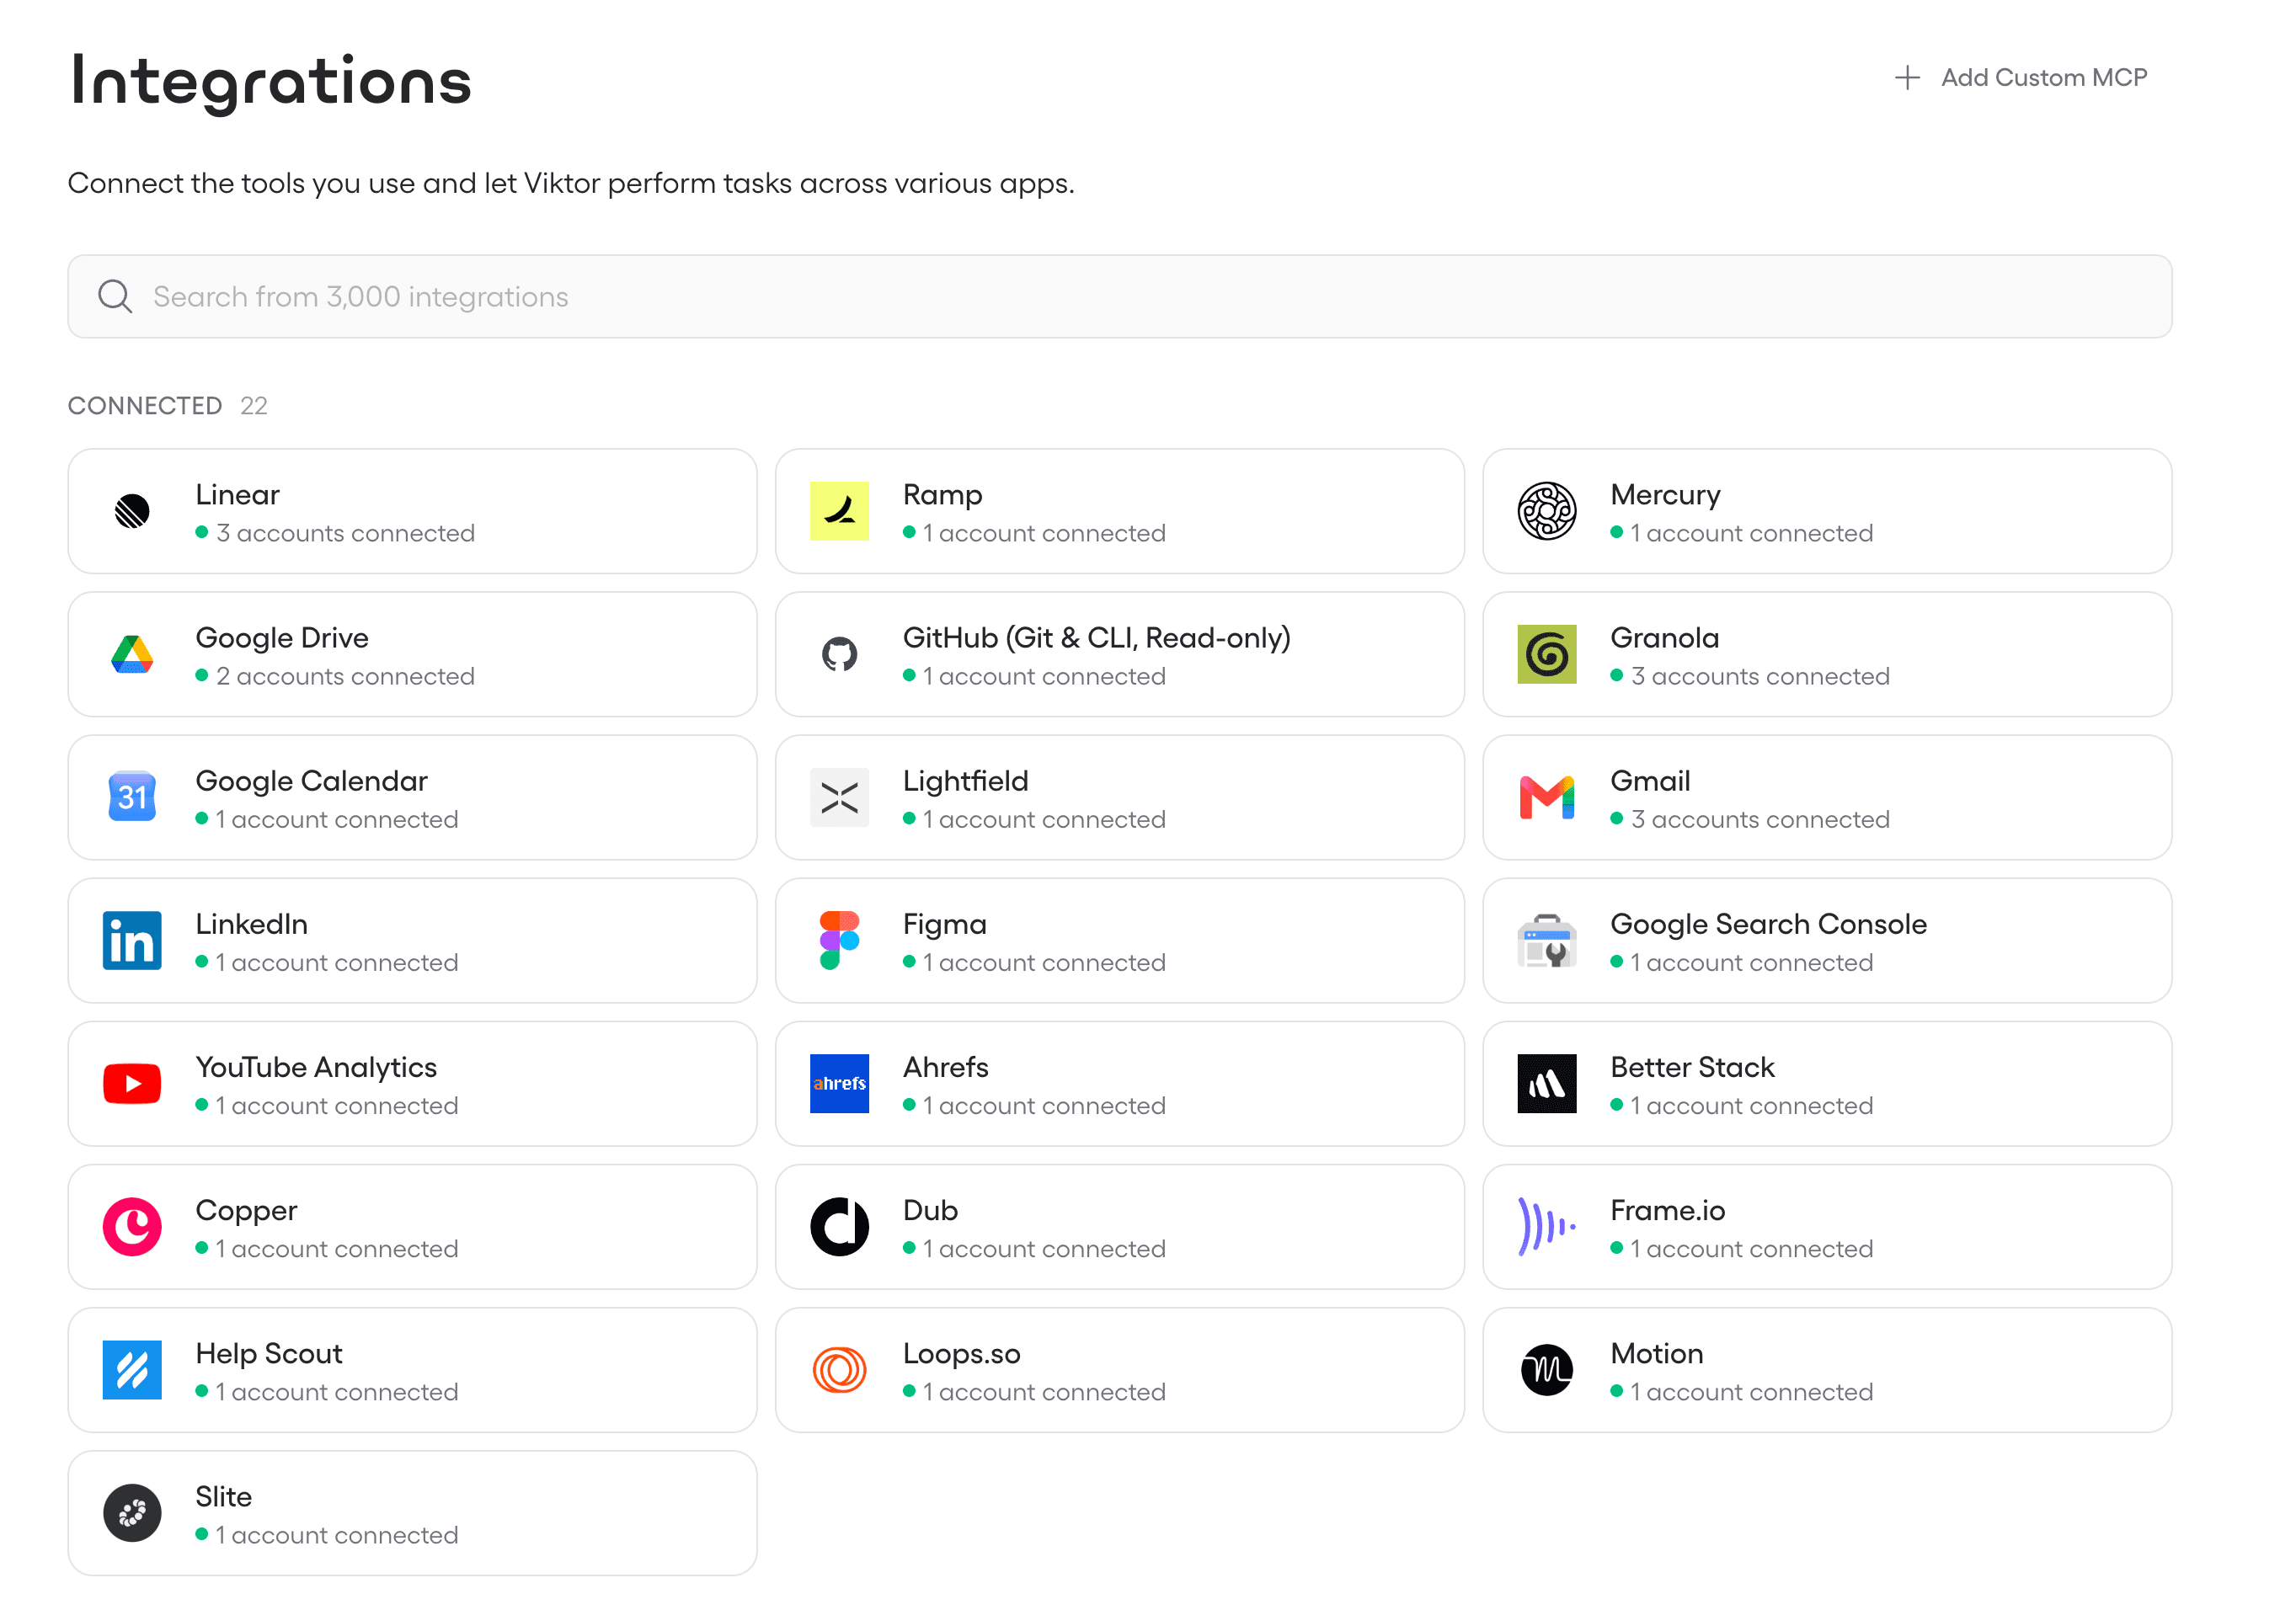This screenshot has height=1610, width=2296.
Task: Click Mercury's 1 account connected status
Action: point(1742,532)
